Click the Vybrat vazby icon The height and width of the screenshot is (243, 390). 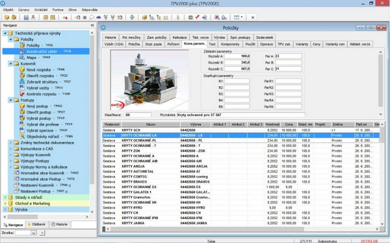[22, 87]
